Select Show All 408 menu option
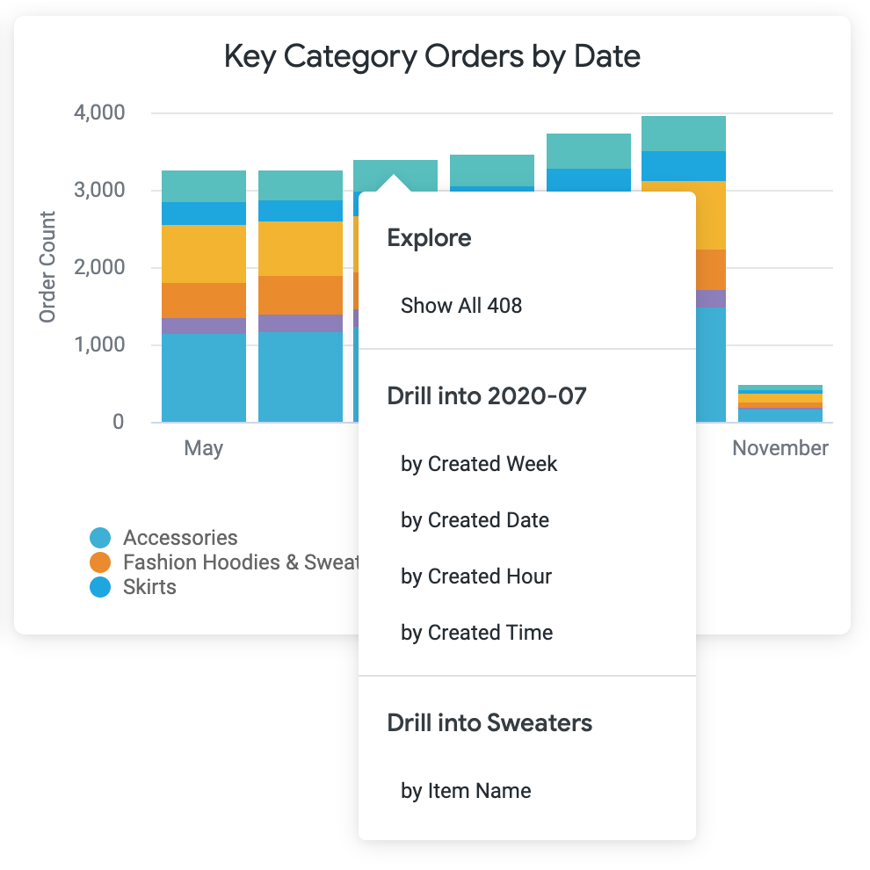 [461, 306]
